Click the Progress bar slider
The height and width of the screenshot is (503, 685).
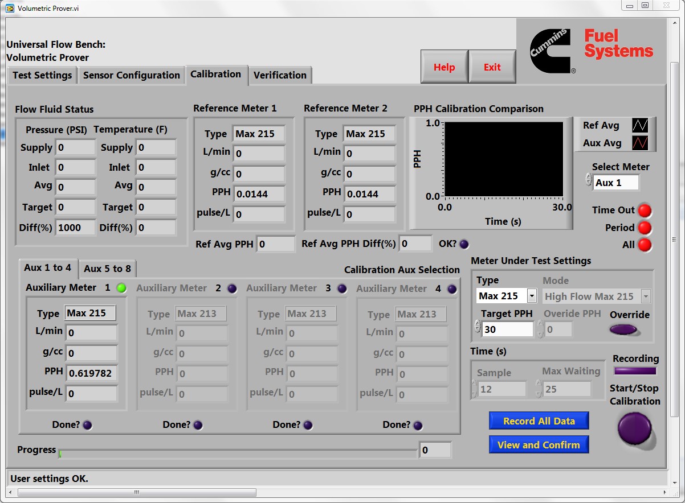238,453
